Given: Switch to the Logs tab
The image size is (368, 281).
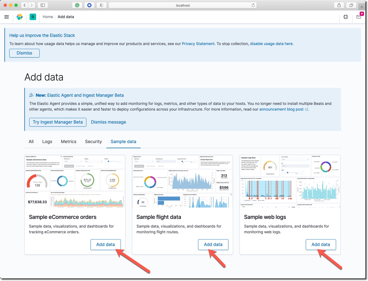Looking at the screenshot, I should 47,141.
